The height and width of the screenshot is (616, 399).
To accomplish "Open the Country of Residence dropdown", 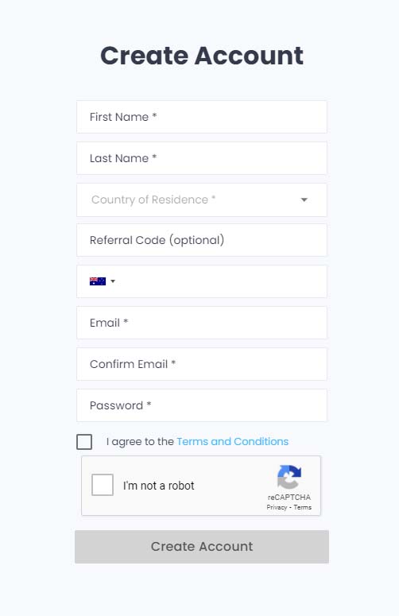I will coord(202,200).
